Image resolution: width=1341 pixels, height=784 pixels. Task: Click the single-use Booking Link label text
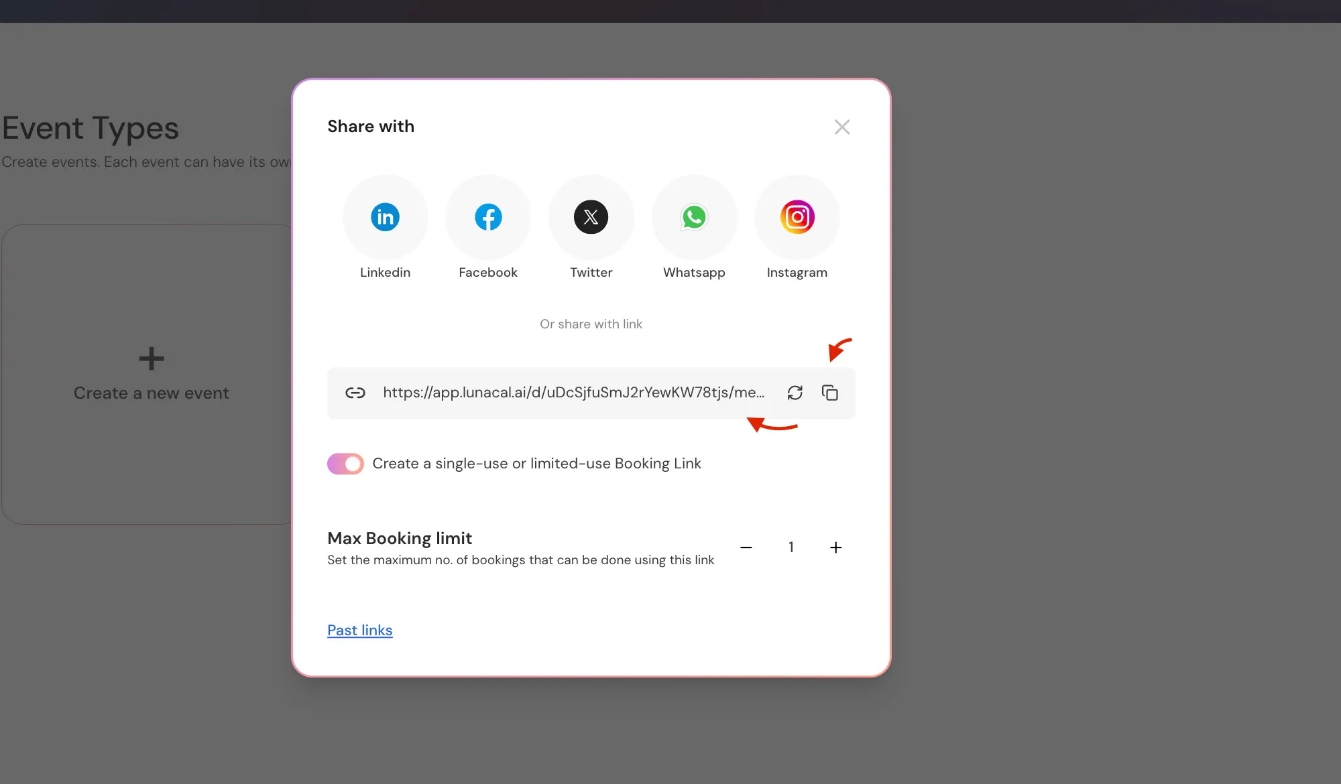pos(536,464)
